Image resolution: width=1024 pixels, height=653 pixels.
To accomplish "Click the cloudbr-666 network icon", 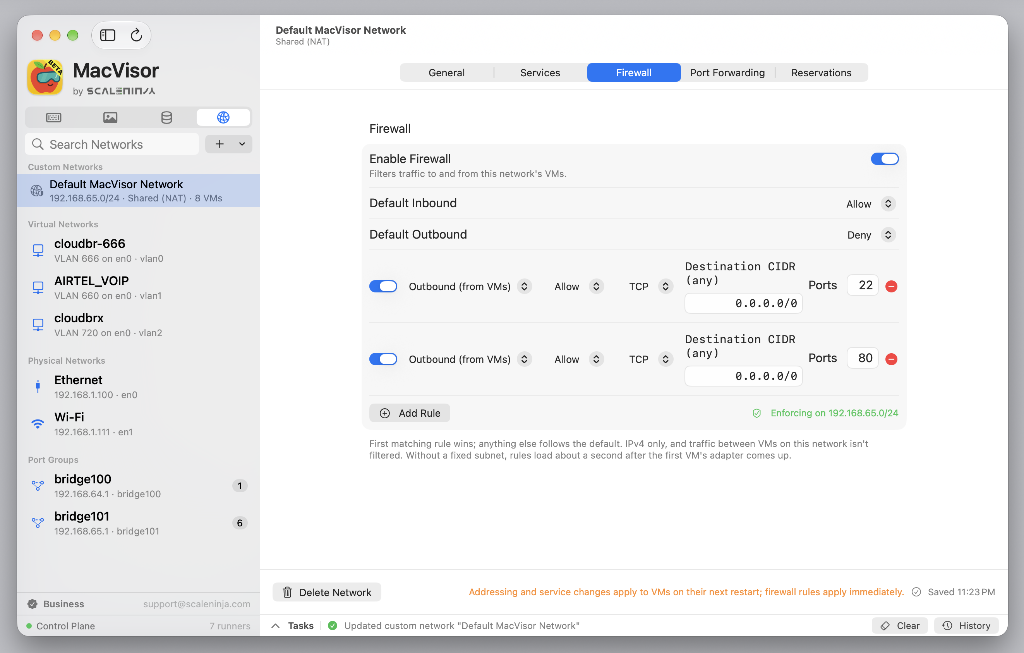I will click(x=38, y=250).
